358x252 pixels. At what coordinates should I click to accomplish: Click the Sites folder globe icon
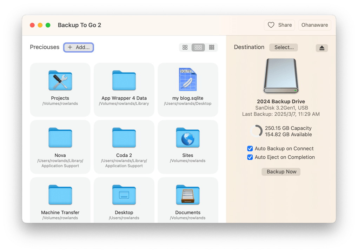[x=188, y=138]
